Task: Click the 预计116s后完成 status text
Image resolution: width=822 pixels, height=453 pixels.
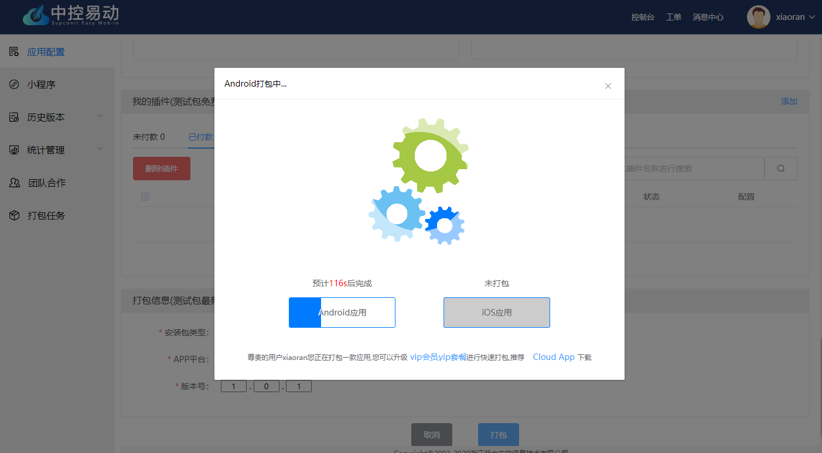Action: pyautogui.click(x=342, y=283)
